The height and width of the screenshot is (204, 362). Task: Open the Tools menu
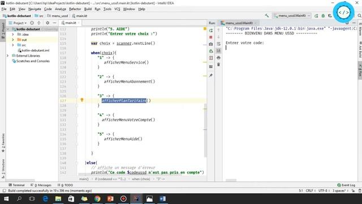[x=107, y=9]
